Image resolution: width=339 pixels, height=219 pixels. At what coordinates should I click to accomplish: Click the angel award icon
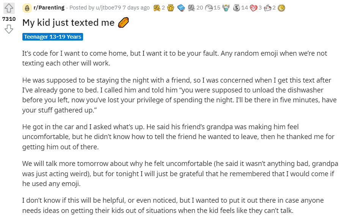226,8
